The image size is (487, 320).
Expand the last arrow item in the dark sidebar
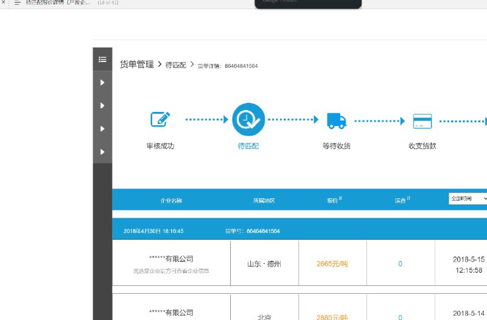pyautogui.click(x=102, y=151)
